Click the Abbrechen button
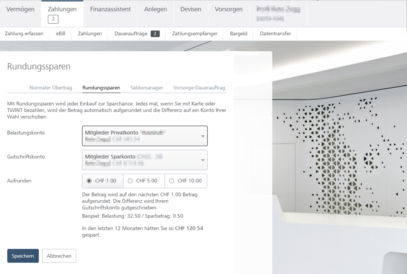 [x=59, y=256]
